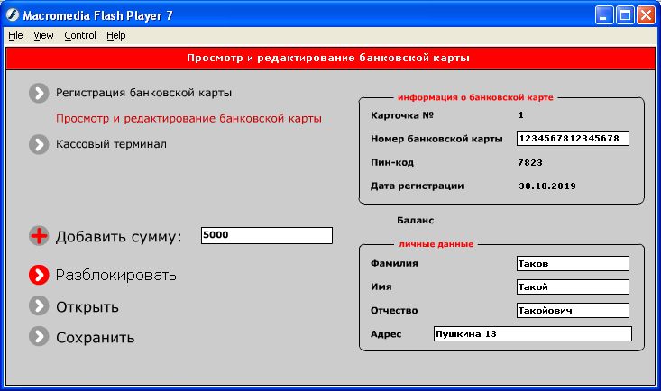The image size is (661, 391).
Task: Click the gray arrow icon beside Сохранить
Action: [x=39, y=337]
